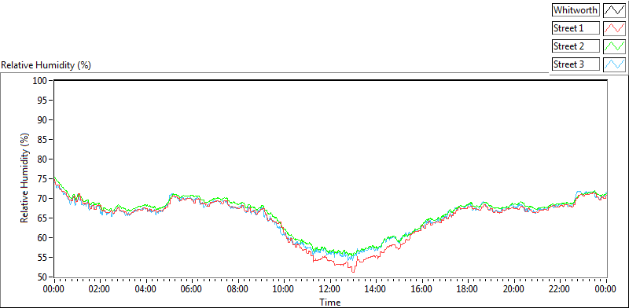Click the 100 value on the Y axis
The width and height of the screenshot is (629, 308).
pyautogui.click(x=41, y=81)
